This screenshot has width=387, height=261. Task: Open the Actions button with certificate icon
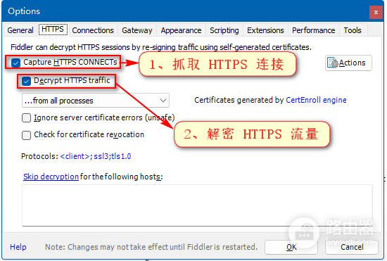(x=348, y=63)
